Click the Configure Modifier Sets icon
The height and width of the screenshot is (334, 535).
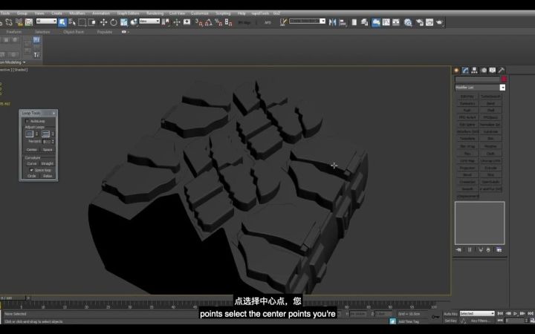499,250
